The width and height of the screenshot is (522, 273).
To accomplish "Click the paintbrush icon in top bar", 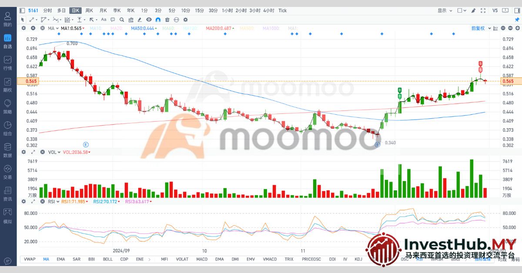I will click(x=473, y=10).
